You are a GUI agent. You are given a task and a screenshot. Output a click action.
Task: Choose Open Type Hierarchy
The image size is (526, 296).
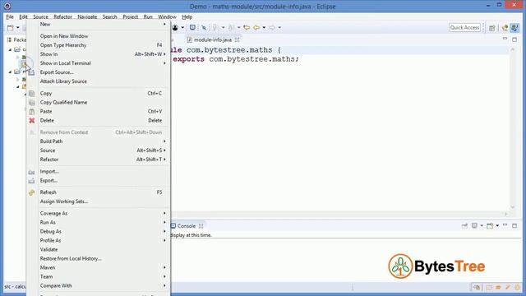(99, 45)
